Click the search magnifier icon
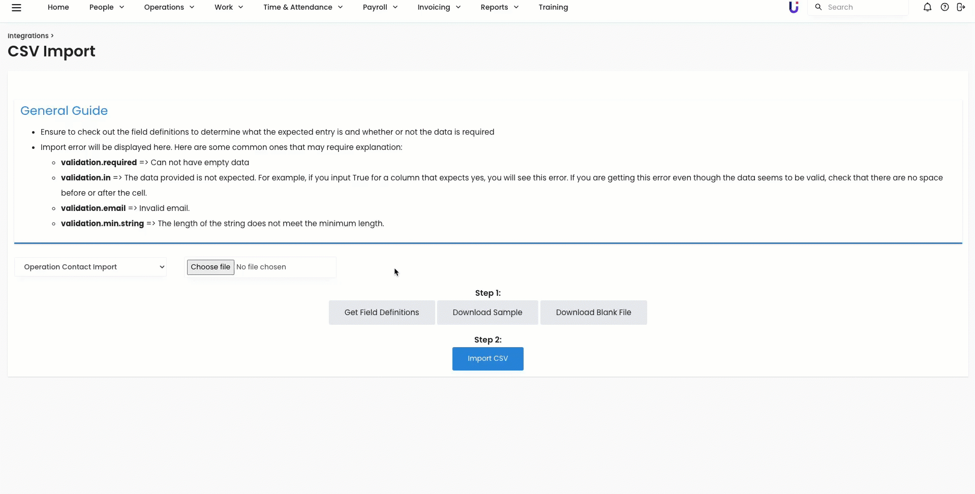 pyautogui.click(x=818, y=7)
